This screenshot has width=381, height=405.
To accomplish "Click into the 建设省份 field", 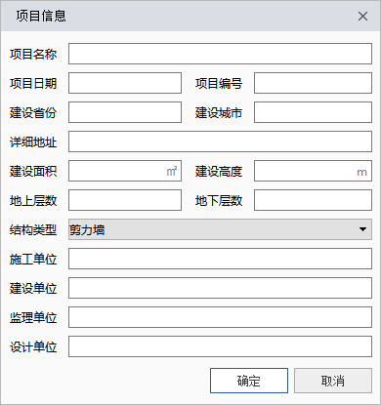I will pyautogui.click(x=125, y=112).
